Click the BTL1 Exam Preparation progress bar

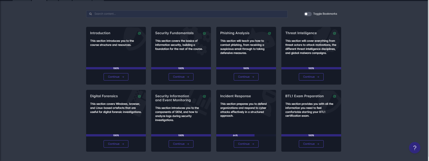[311, 135]
